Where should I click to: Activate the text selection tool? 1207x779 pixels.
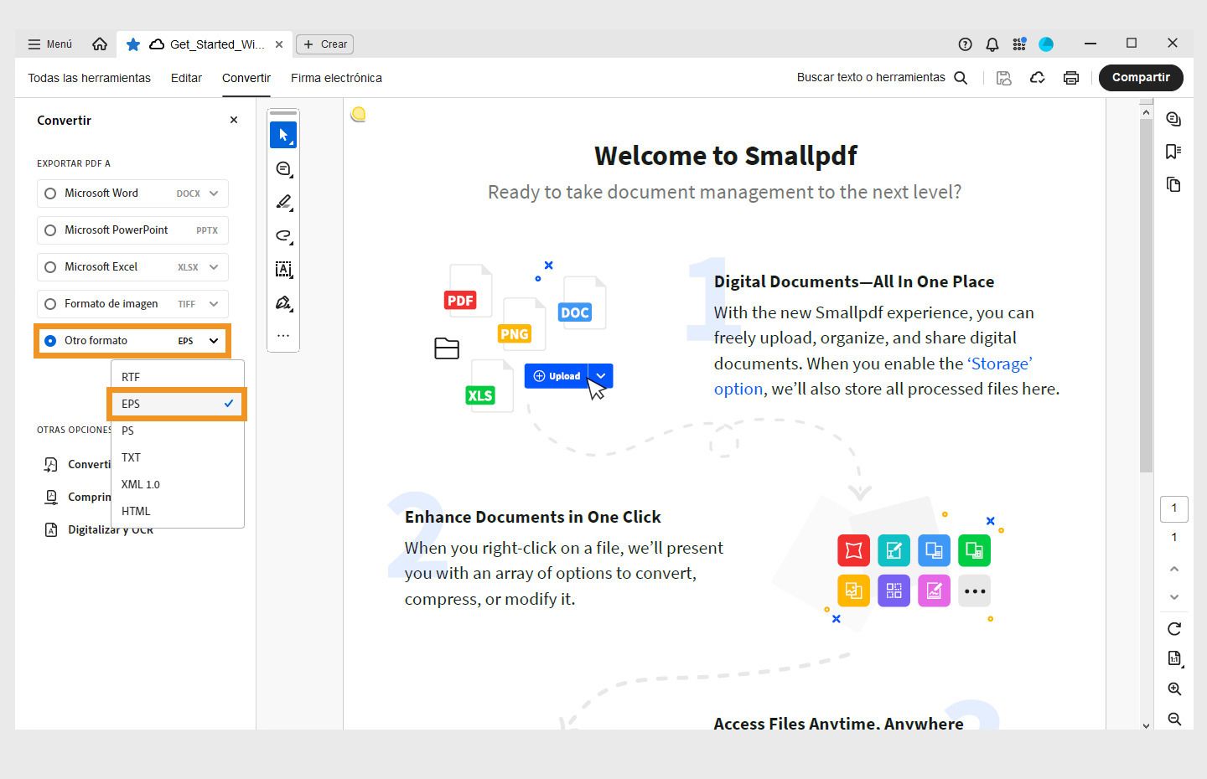283,269
